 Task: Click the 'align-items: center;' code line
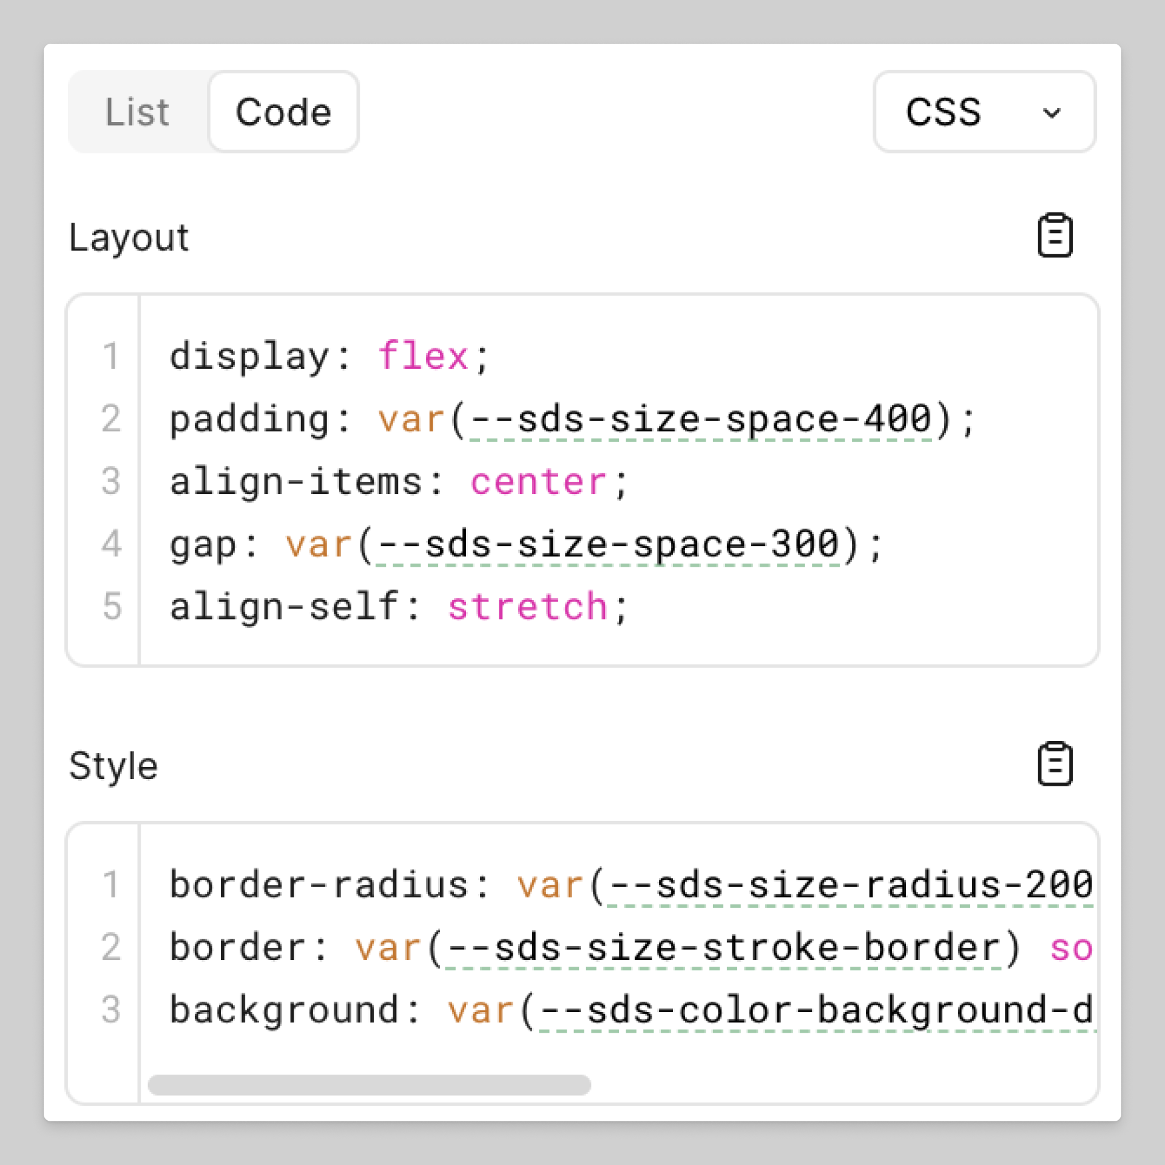tap(398, 482)
